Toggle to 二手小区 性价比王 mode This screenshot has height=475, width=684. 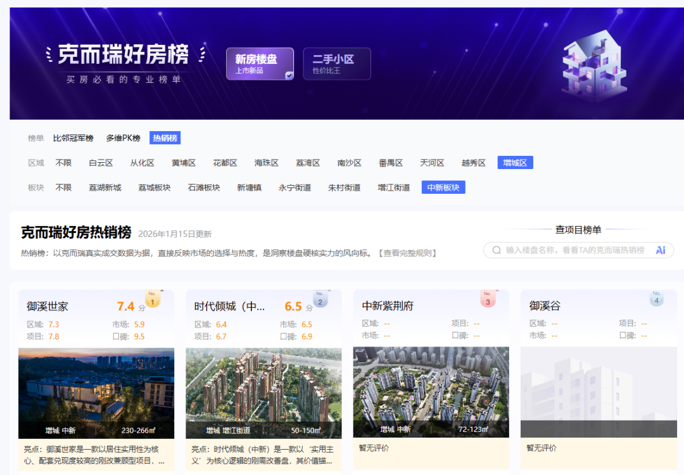[x=337, y=63]
